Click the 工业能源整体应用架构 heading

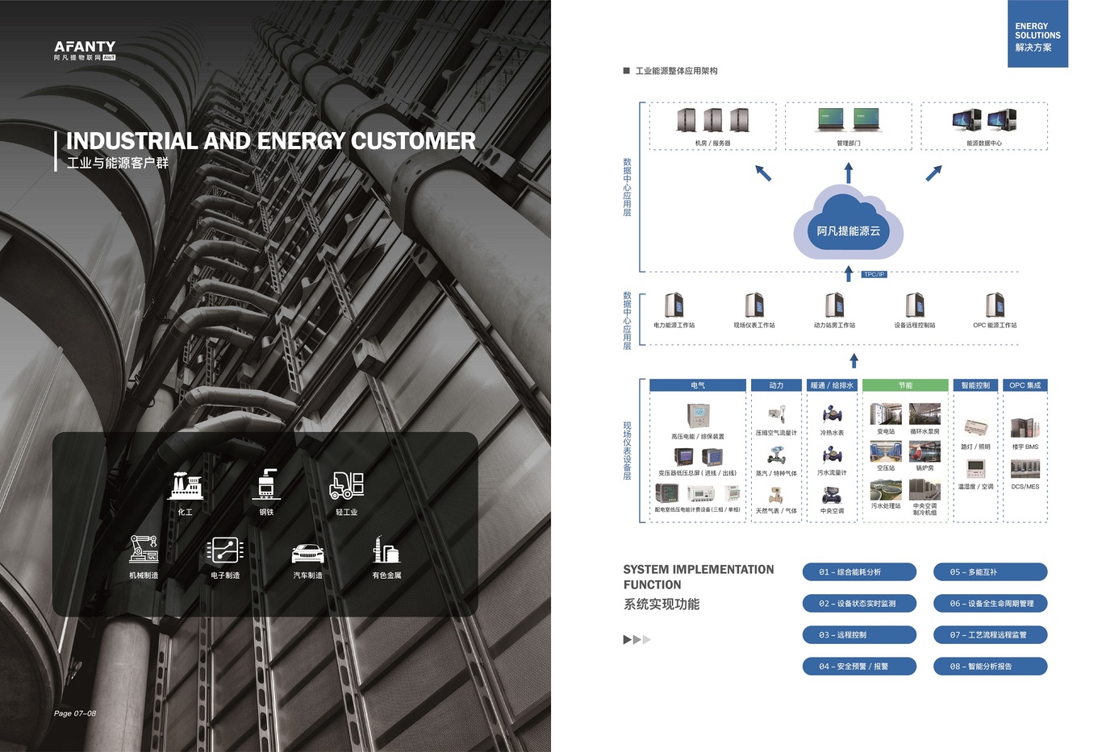tap(676, 71)
